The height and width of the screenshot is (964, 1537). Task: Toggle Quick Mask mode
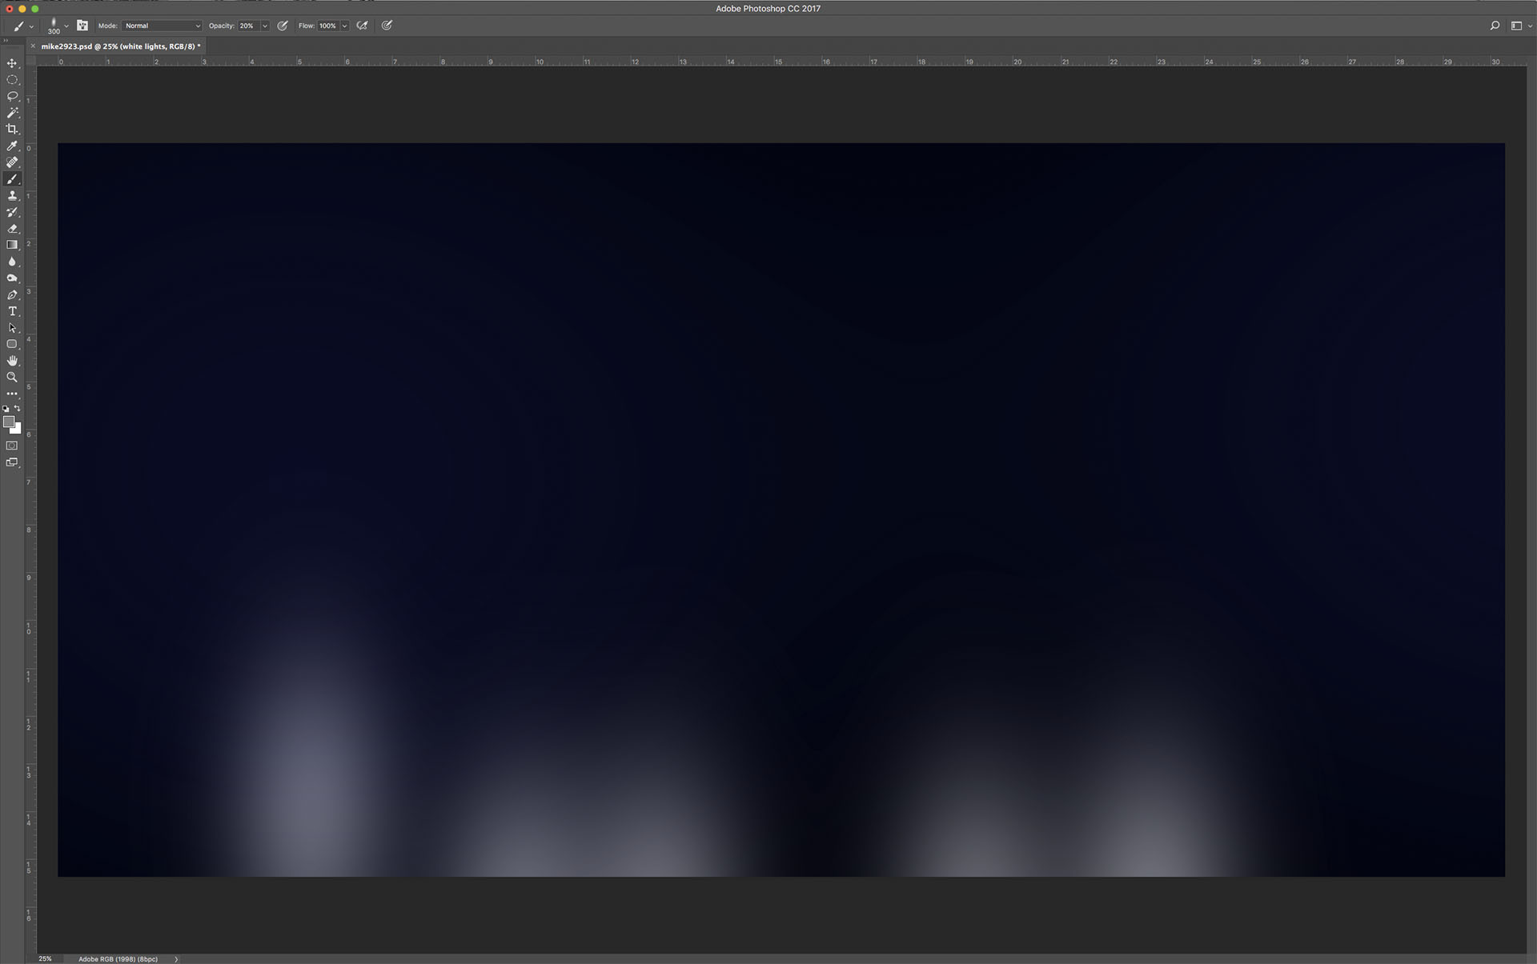pyautogui.click(x=12, y=446)
